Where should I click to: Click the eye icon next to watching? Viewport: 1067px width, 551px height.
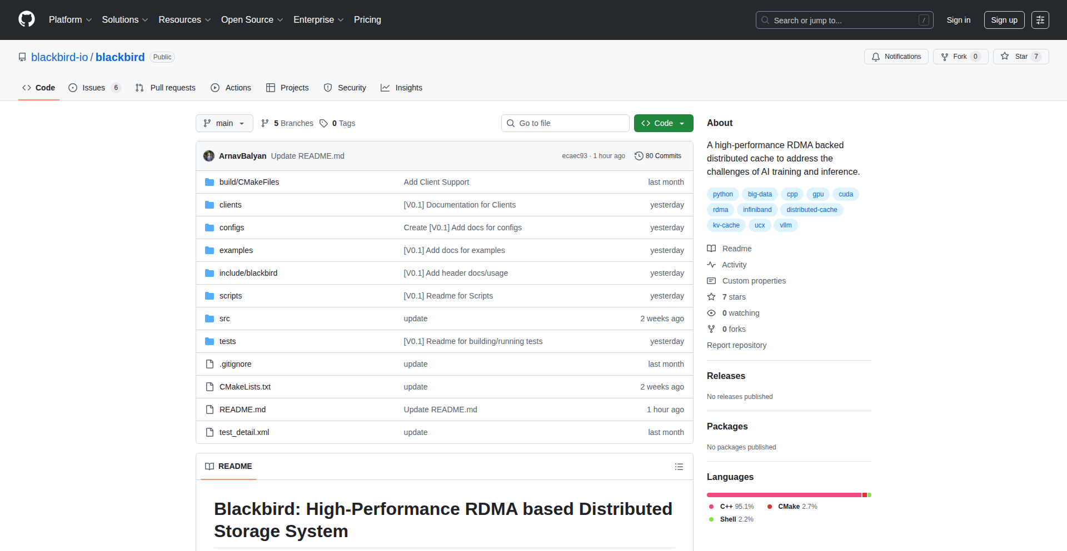pos(711,313)
